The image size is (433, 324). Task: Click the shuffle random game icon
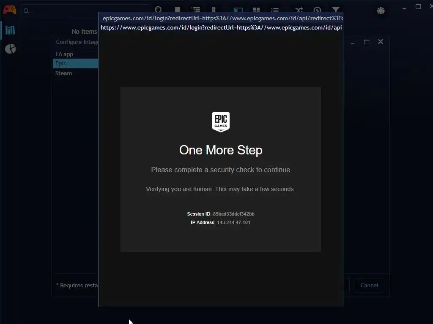(299, 10)
